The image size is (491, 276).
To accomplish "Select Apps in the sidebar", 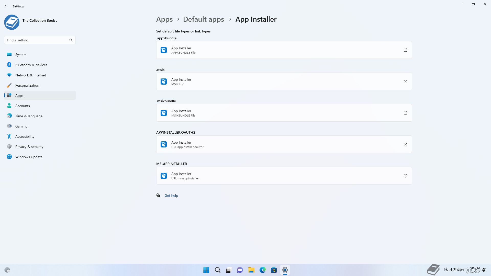I will coord(40,96).
